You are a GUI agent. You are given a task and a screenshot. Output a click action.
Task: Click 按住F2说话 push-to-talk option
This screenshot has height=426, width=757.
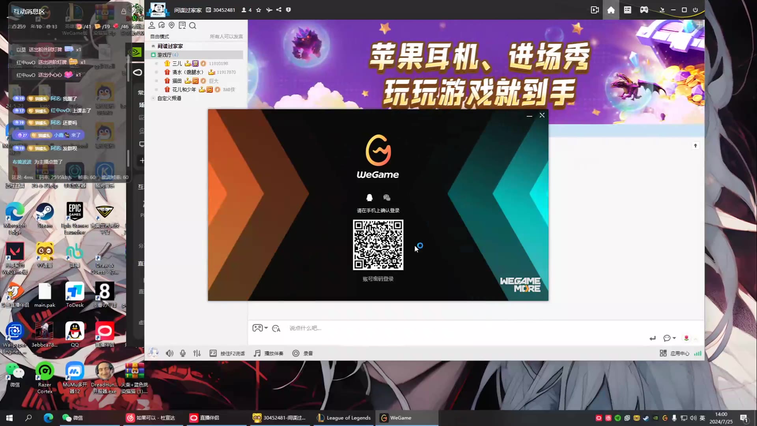pos(227,353)
